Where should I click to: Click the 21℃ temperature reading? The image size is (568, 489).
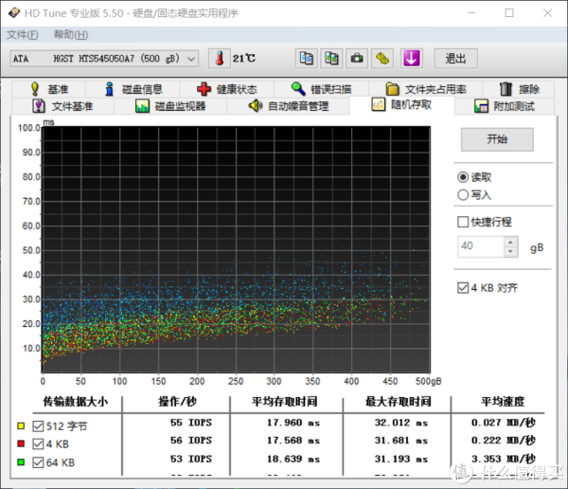pos(244,59)
